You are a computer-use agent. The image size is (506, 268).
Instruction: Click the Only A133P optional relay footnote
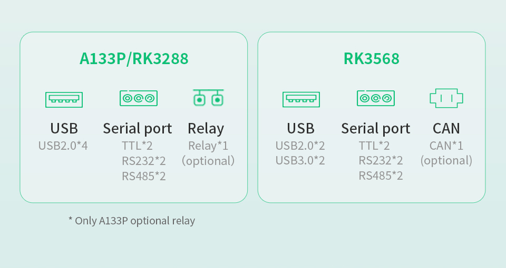(x=132, y=221)
